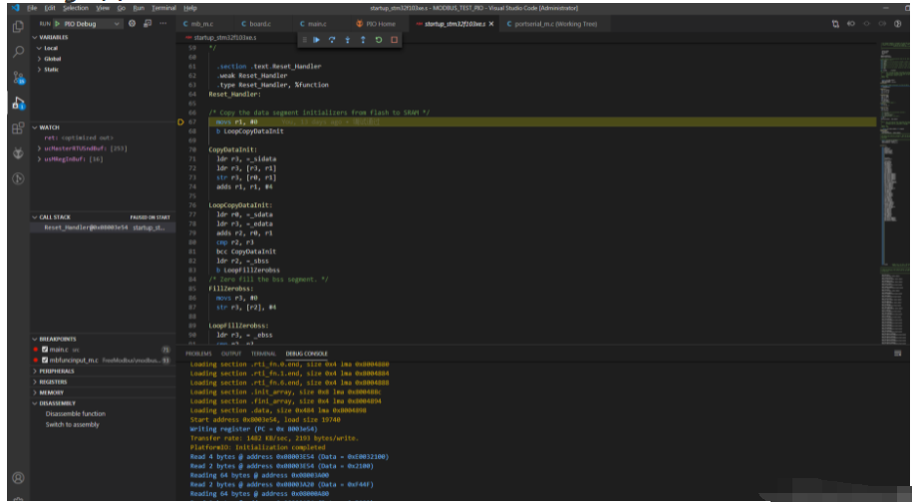Grab the debug toolbar drag handle
The width and height of the screenshot is (915, 502).
pos(304,40)
